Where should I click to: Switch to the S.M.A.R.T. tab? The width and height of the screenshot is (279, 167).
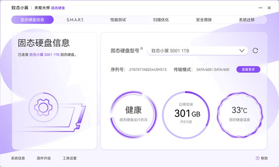click(75, 20)
